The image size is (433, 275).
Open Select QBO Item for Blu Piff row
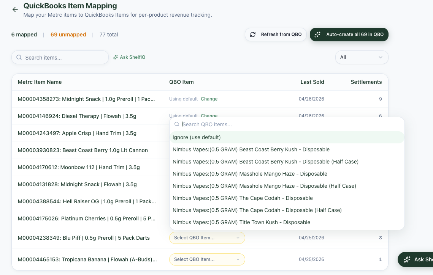click(x=207, y=237)
